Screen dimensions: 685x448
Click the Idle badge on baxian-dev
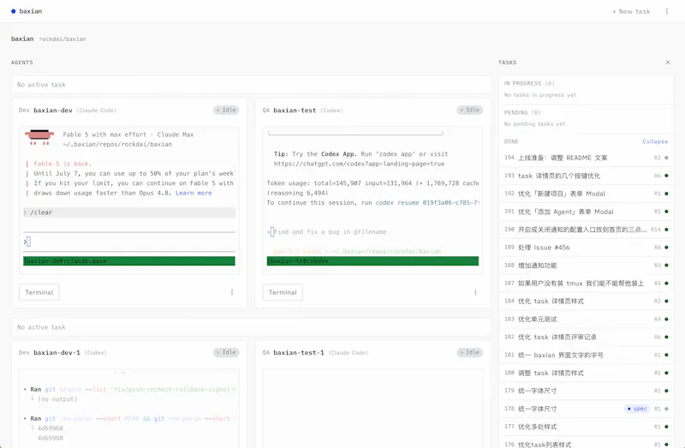226,111
